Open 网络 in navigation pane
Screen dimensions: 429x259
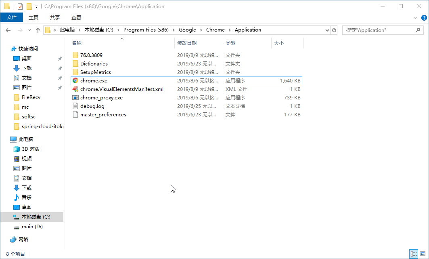click(19, 239)
